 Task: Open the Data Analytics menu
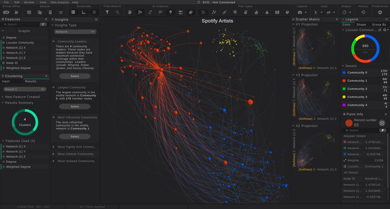pyautogui.click(x=60, y=2)
